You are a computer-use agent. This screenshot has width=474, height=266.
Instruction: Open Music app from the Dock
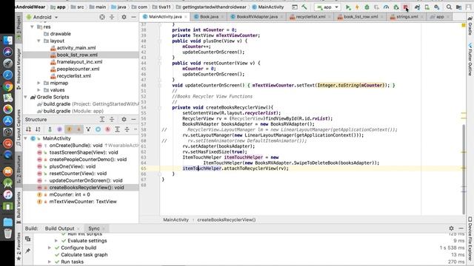tap(8, 194)
